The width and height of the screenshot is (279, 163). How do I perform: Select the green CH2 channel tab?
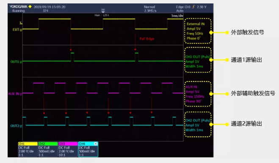(48, 144)
